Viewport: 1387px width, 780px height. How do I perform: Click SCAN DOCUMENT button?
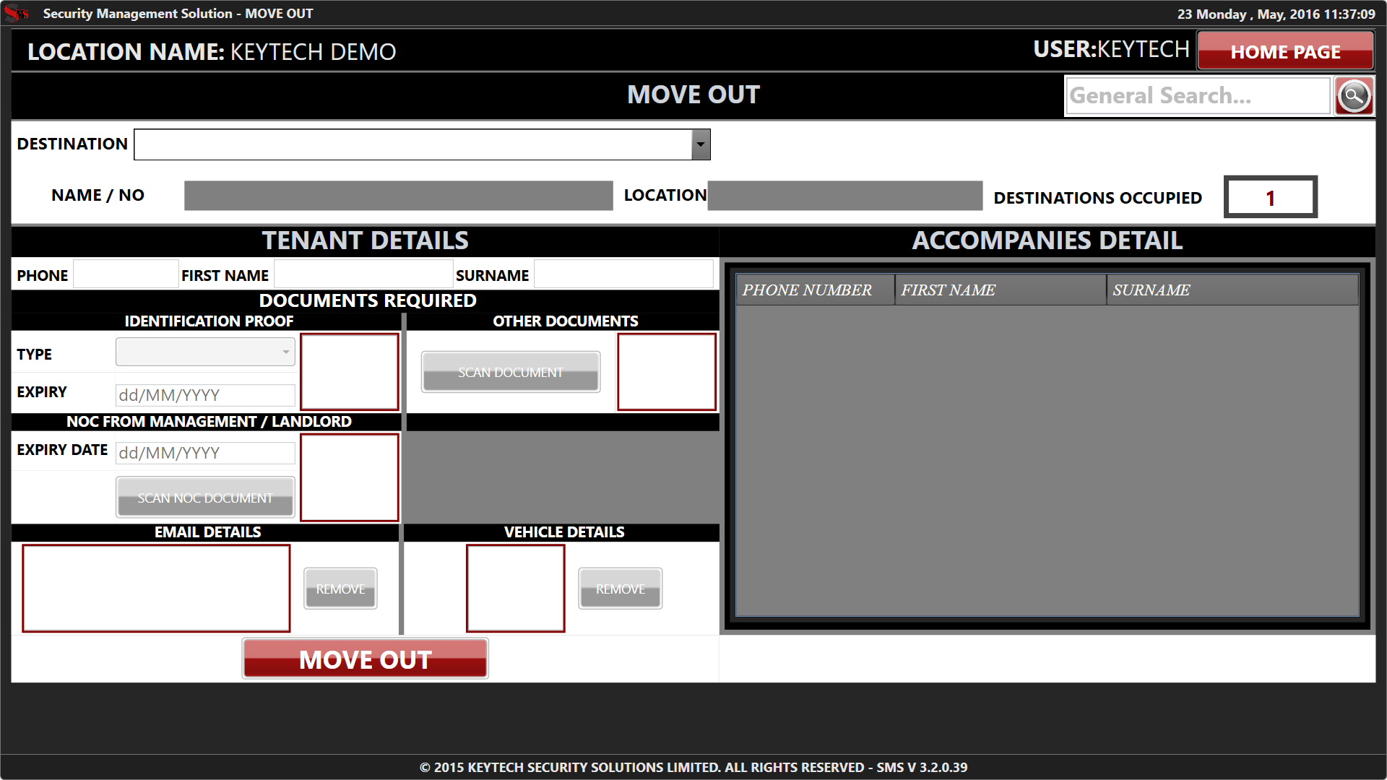(510, 372)
